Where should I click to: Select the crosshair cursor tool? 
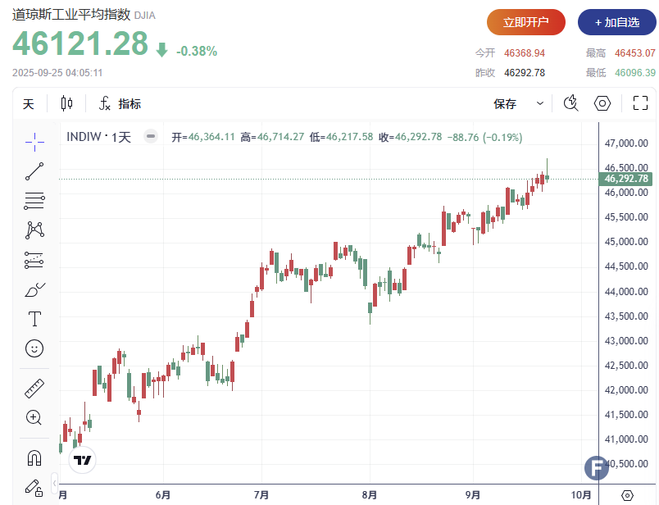[x=34, y=142]
